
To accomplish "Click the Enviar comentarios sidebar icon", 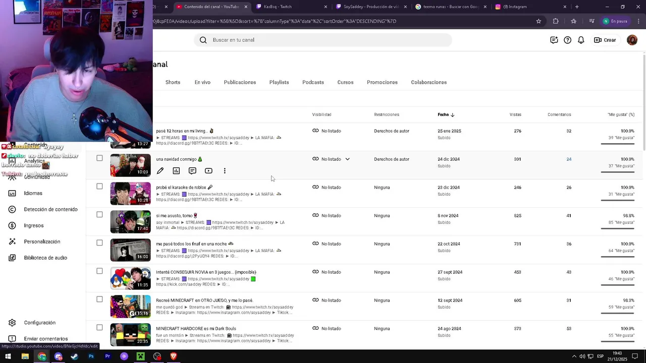I will 12,339.
